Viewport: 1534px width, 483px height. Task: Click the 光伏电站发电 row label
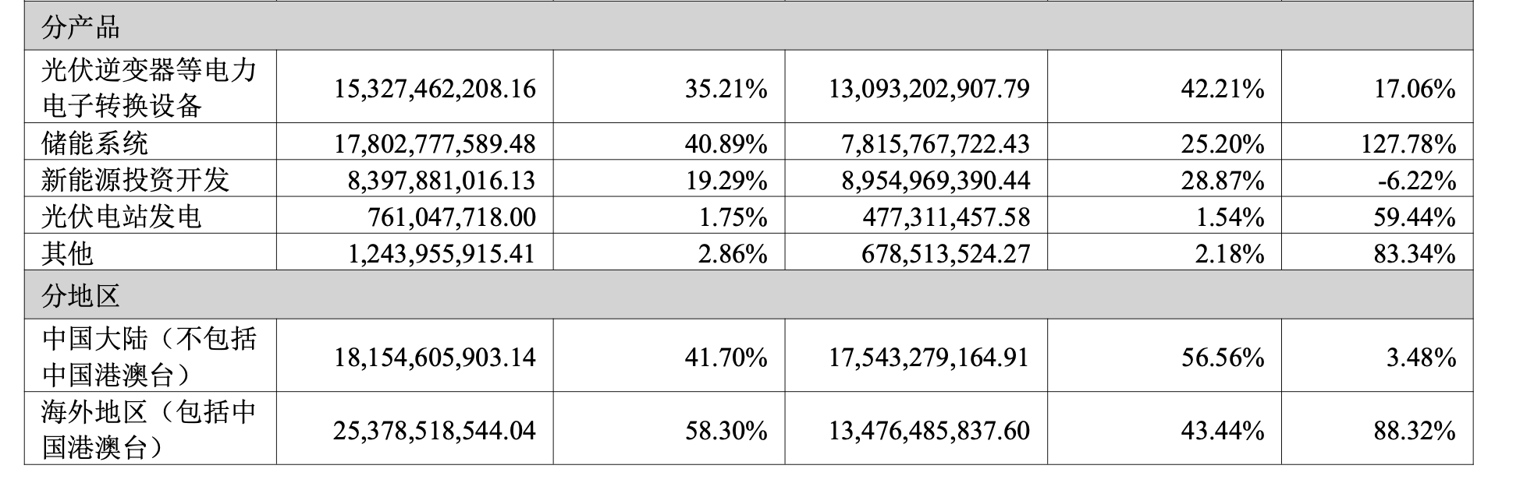click(x=122, y=217)
